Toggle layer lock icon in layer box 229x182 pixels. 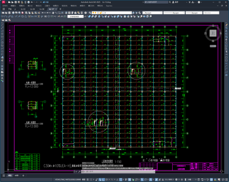100,12
